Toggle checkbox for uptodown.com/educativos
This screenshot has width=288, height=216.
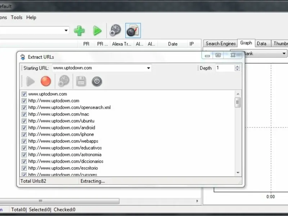(x=24, y=148)
